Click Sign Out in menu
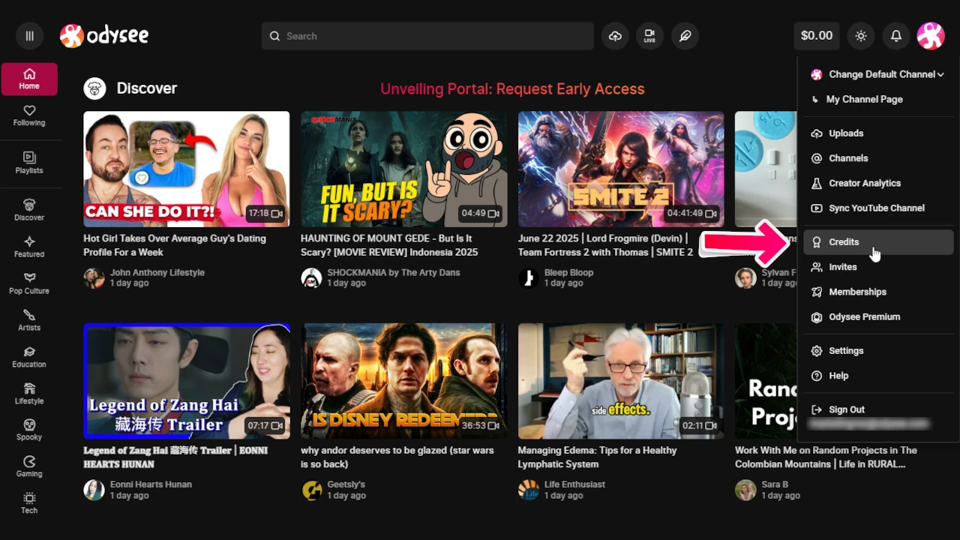The width and height of the screenshot is (960, 540). 877,409
